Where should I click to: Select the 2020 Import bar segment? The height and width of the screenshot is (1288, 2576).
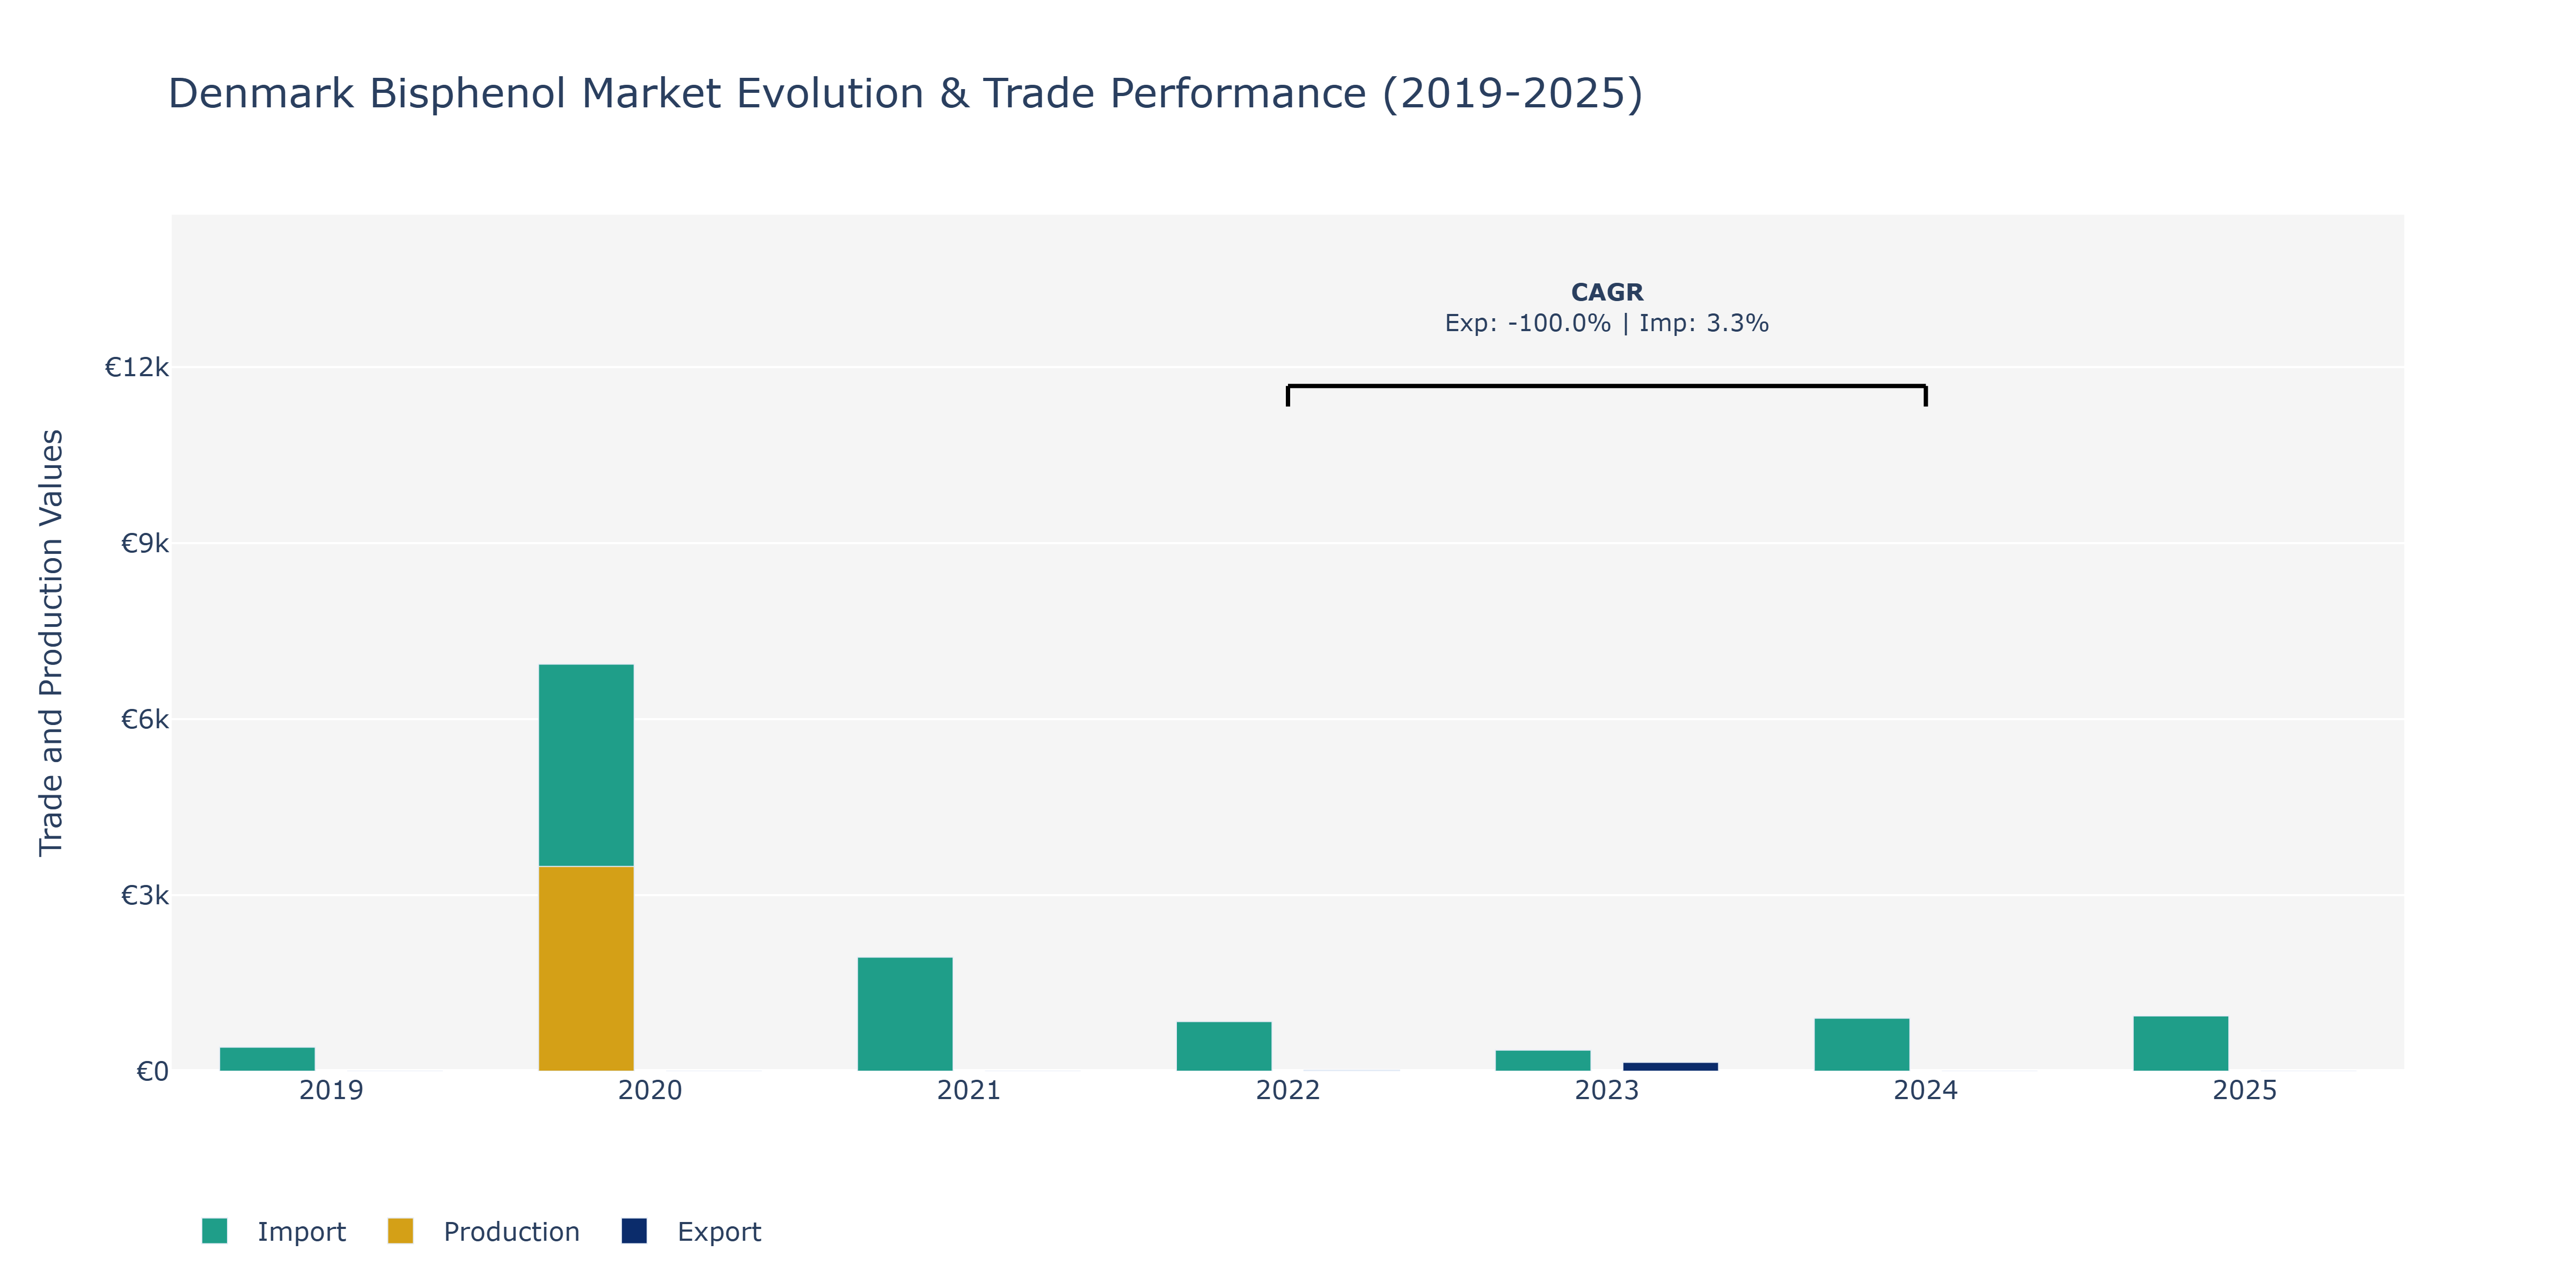[x=586, y=765]
